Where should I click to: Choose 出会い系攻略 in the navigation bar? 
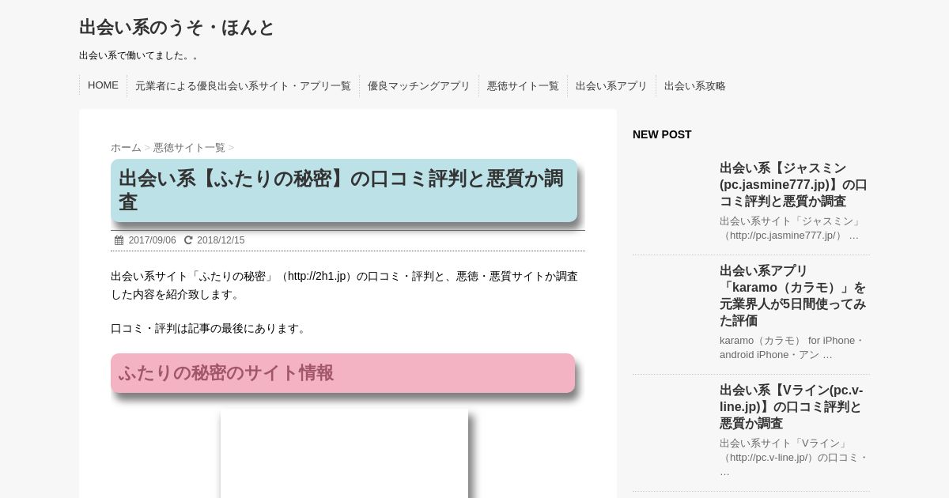[695, 86]
